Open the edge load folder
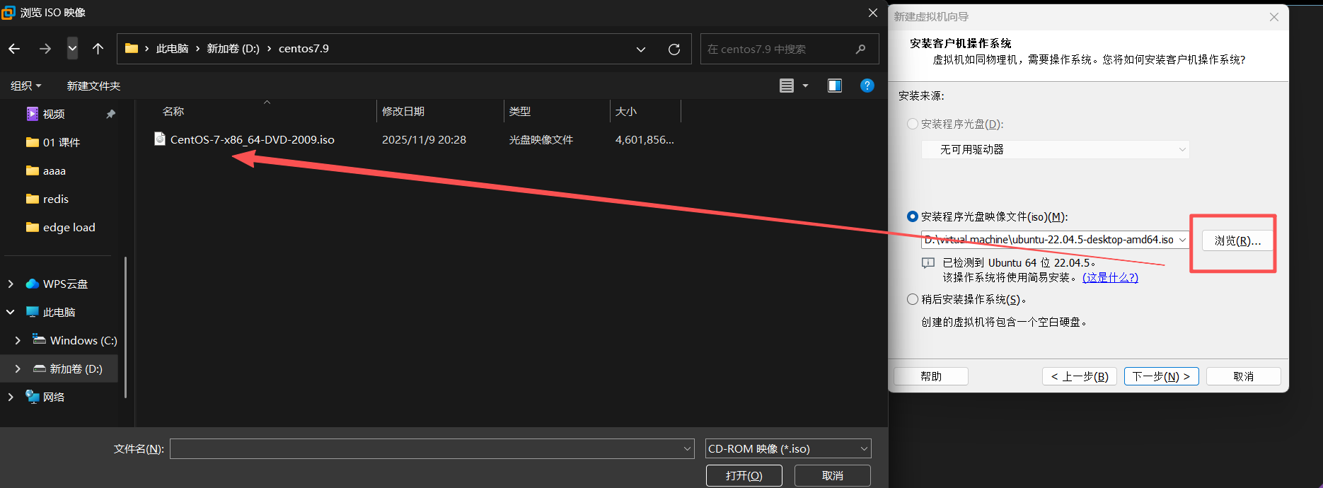 click(69, 227)
